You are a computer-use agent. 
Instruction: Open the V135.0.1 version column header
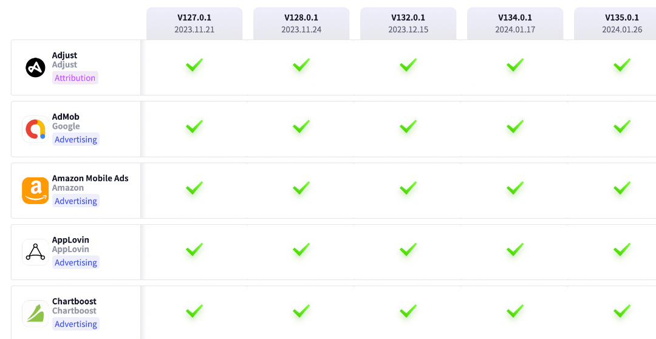(x=615, y=24)
